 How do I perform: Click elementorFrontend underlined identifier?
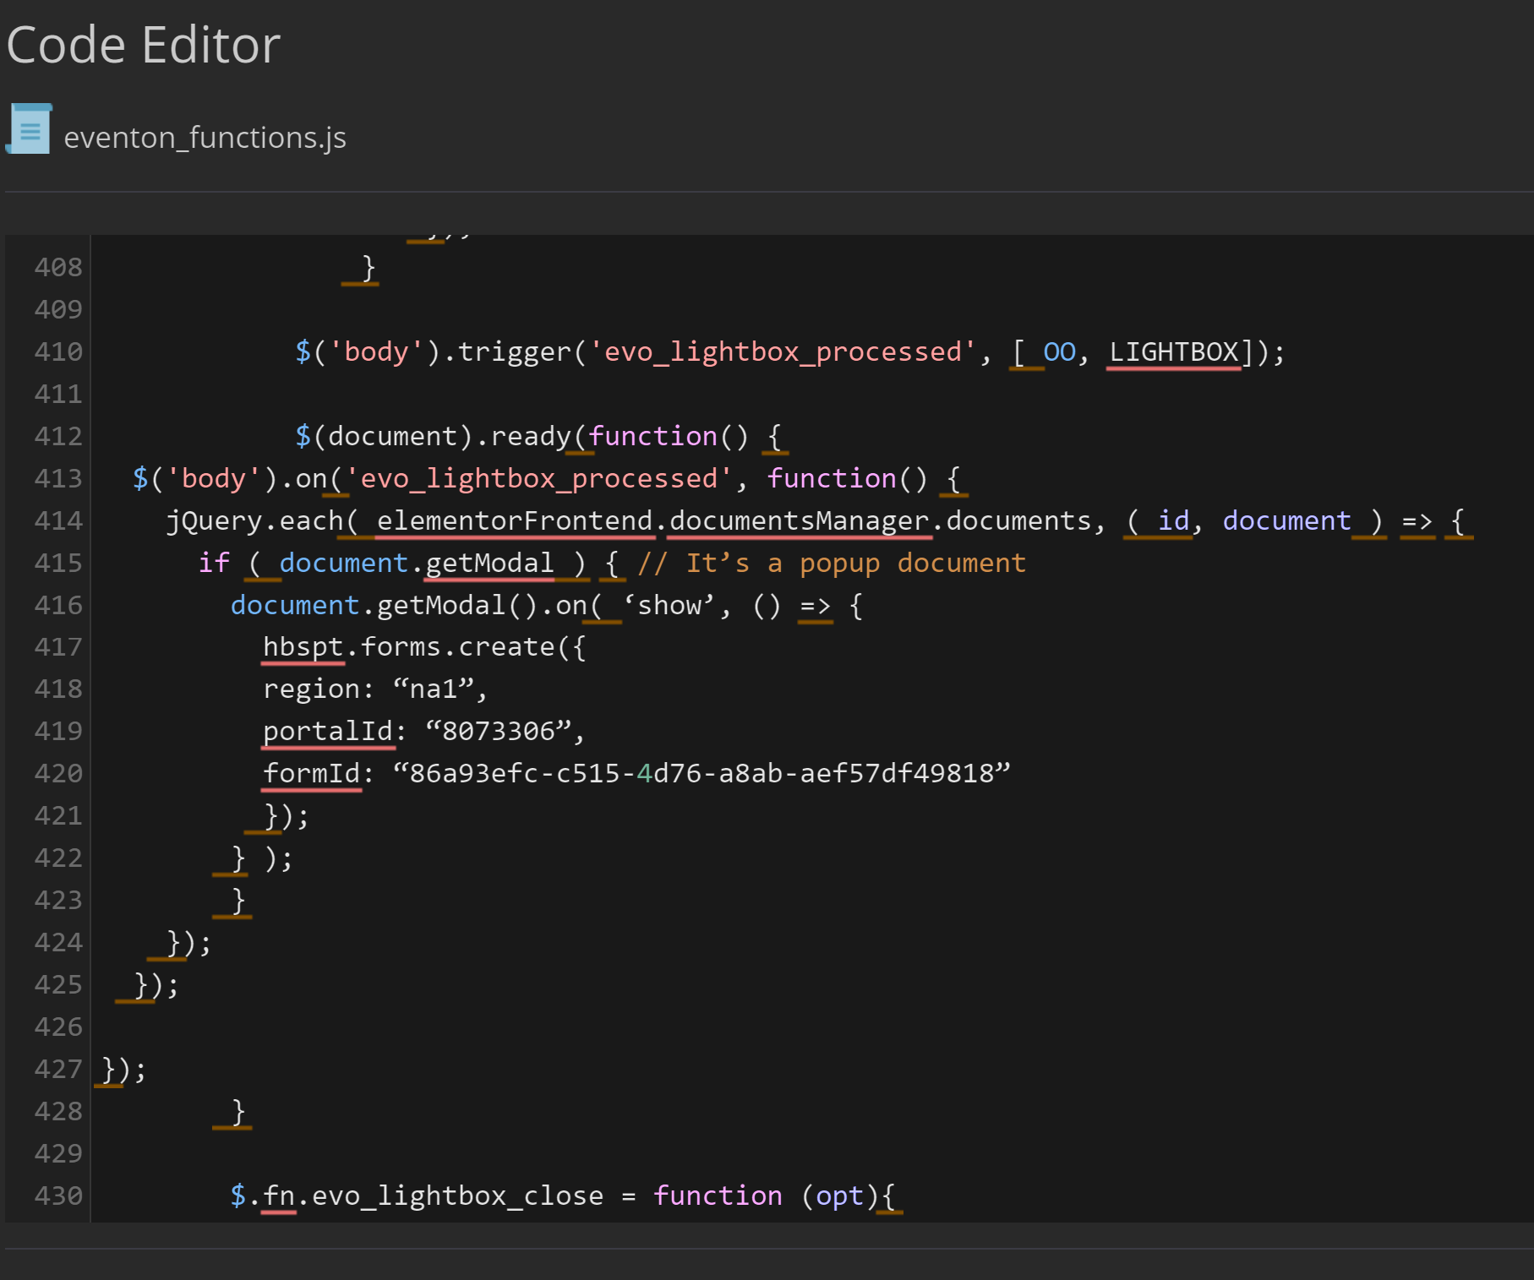[515, 520]
